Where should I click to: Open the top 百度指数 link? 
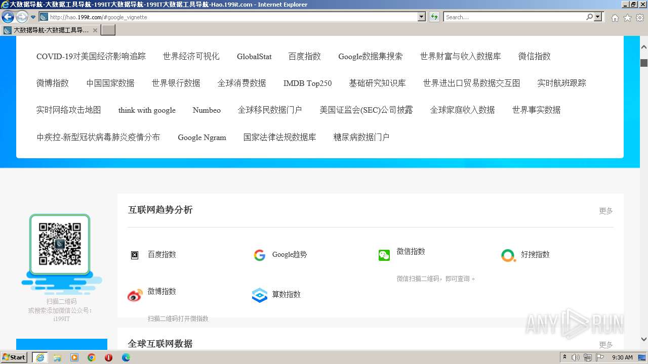pos(305,57)
